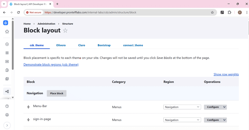
Task: Reload the current browser page
Action: pos(18,12)
